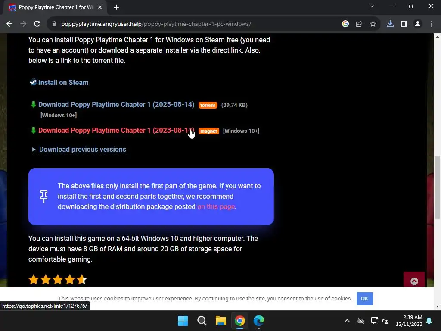
Task: Launch Microsoft Edge from taskbar
Action: click(x=259, y=321)
